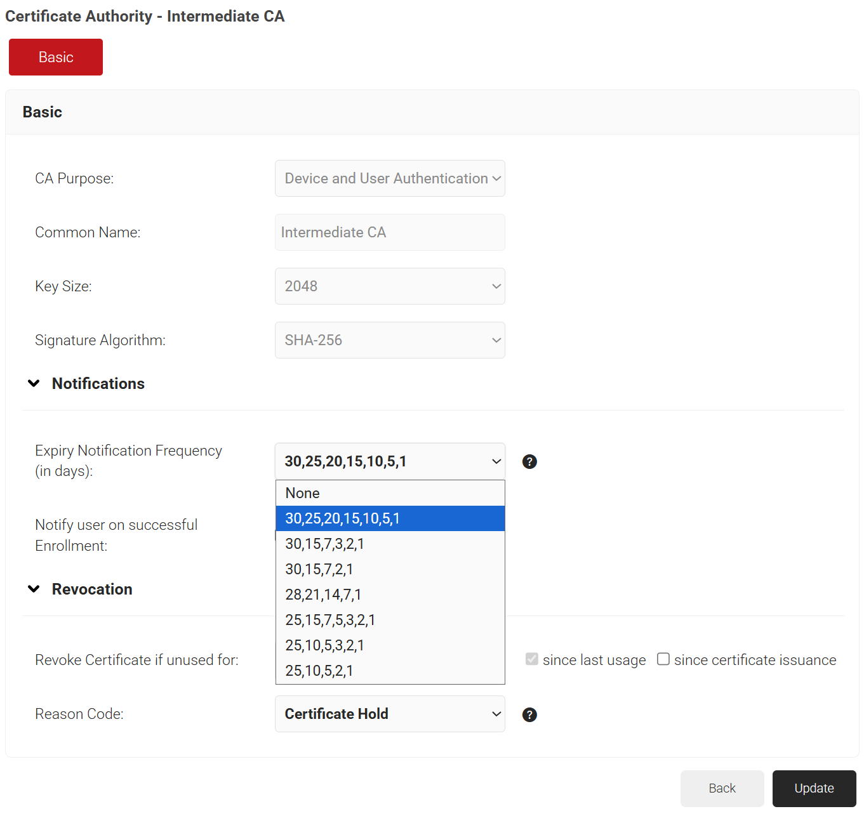Screen dimensions: 864x816
Task: Select None in frequency list
Action: coord(390,493)
